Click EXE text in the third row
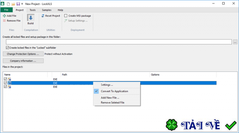The height and width of the screenshot is (133, 239). [x=55, y=87]
